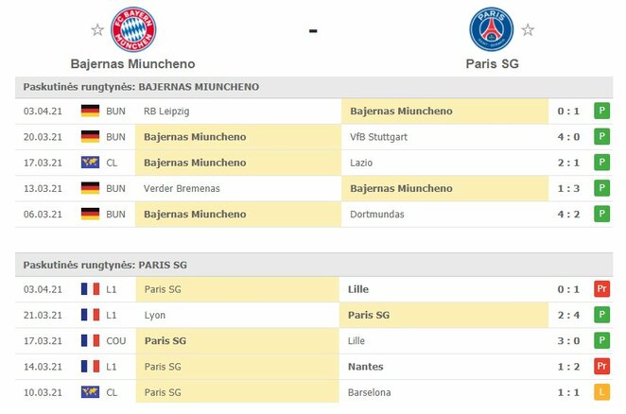The width and height of the screenshot is (626, 414).
Task: Click green P badge for Dortmundas match
Action: click(x=601, y=215)
